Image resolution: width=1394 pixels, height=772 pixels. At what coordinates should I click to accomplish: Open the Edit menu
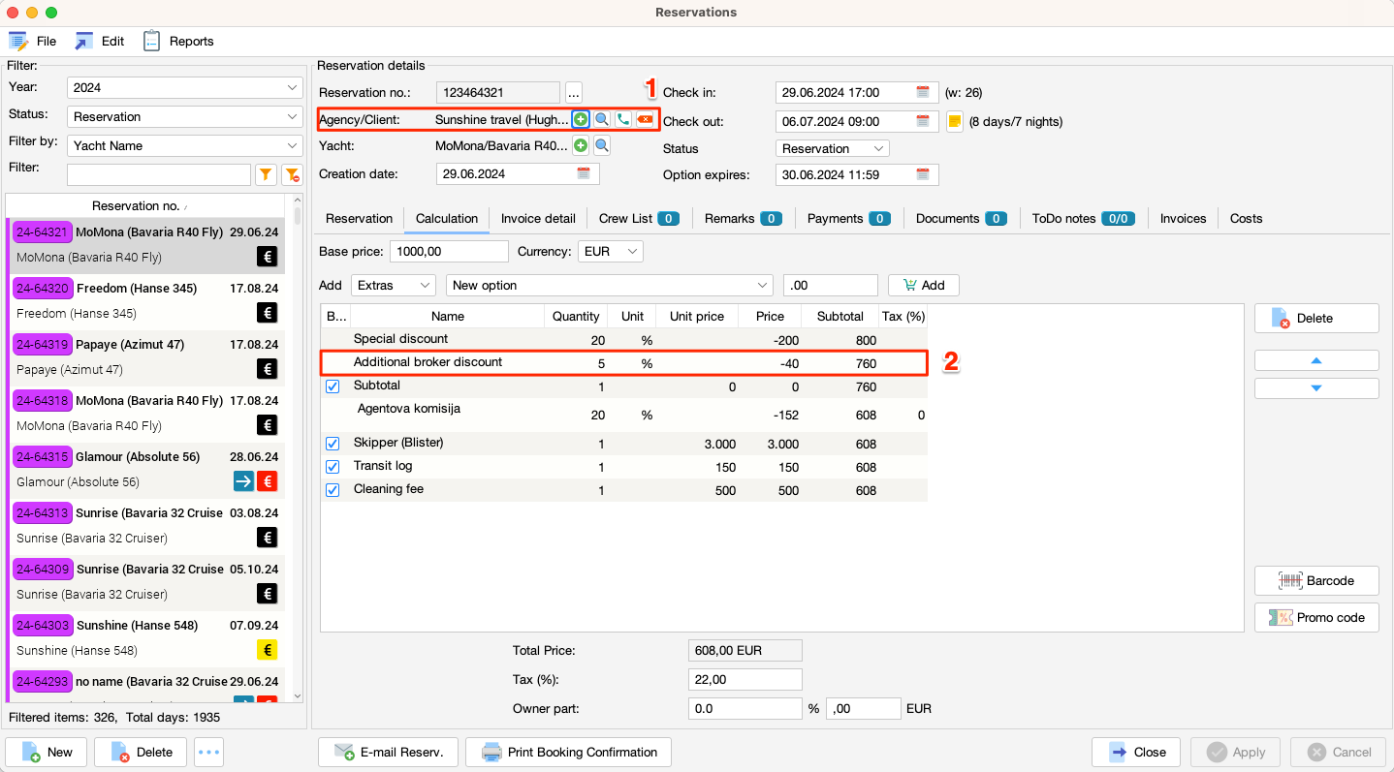[100, 41]
